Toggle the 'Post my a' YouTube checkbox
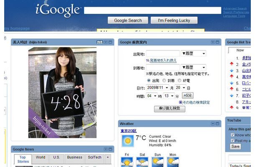 click(232, 141)
